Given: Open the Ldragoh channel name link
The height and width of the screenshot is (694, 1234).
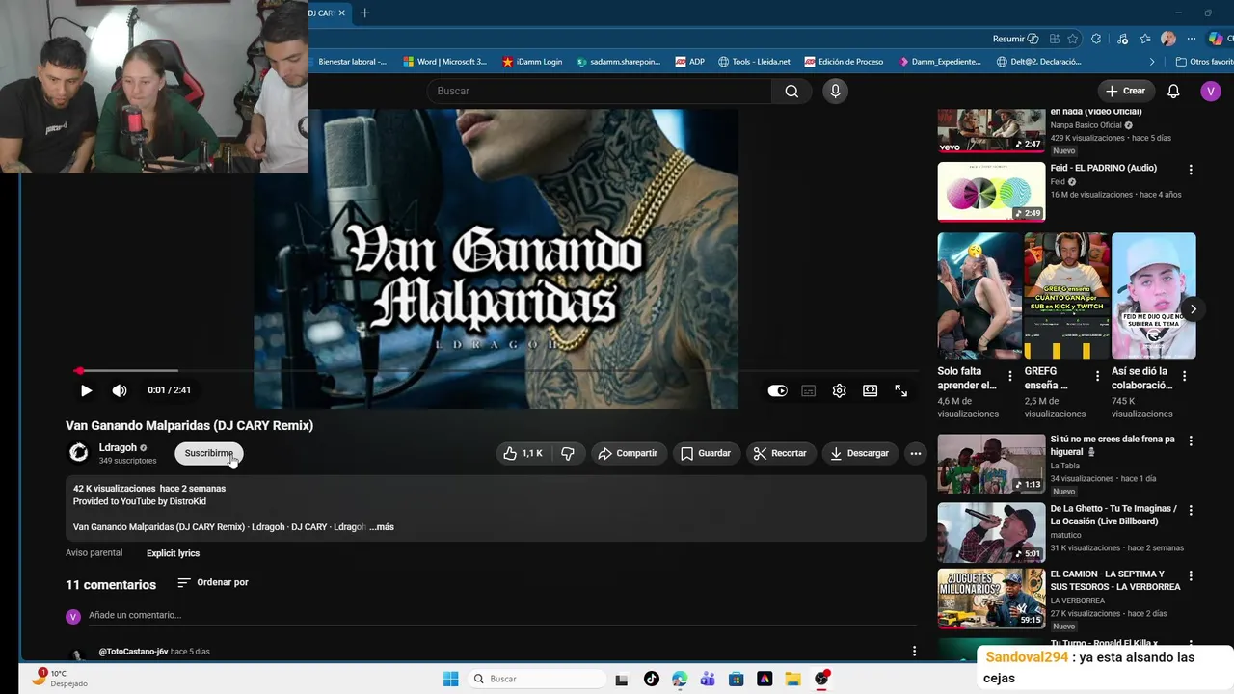Looking at the screenshot, I should 118,447.
